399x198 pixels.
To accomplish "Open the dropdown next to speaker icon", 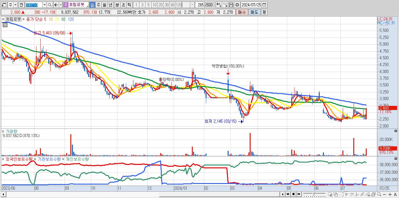I will coord(60,5).
